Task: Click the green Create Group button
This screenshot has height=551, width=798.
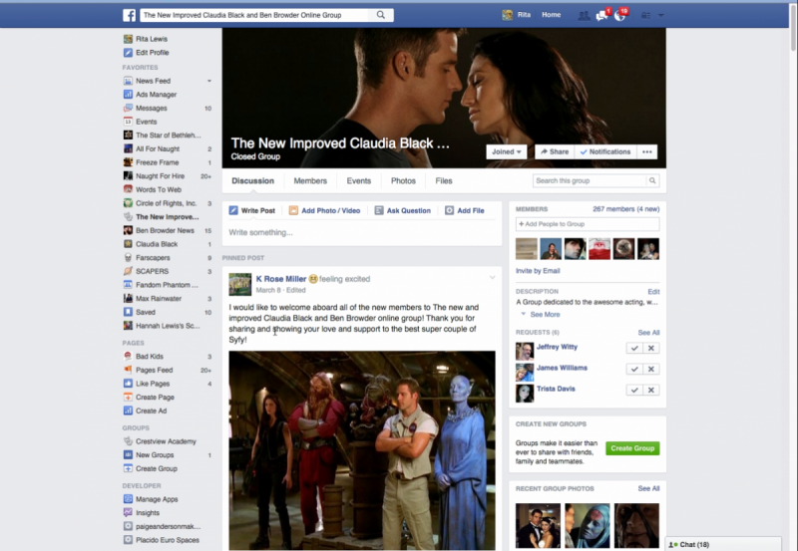Action: [632, 448]
